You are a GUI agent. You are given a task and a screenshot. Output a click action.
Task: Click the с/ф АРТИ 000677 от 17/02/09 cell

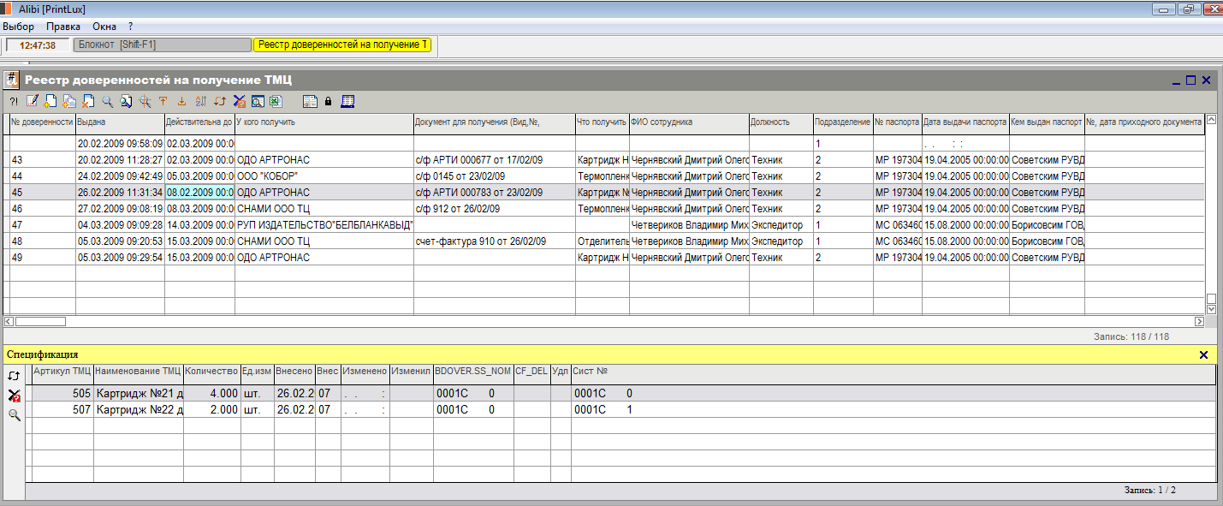[x=494, y=160]
